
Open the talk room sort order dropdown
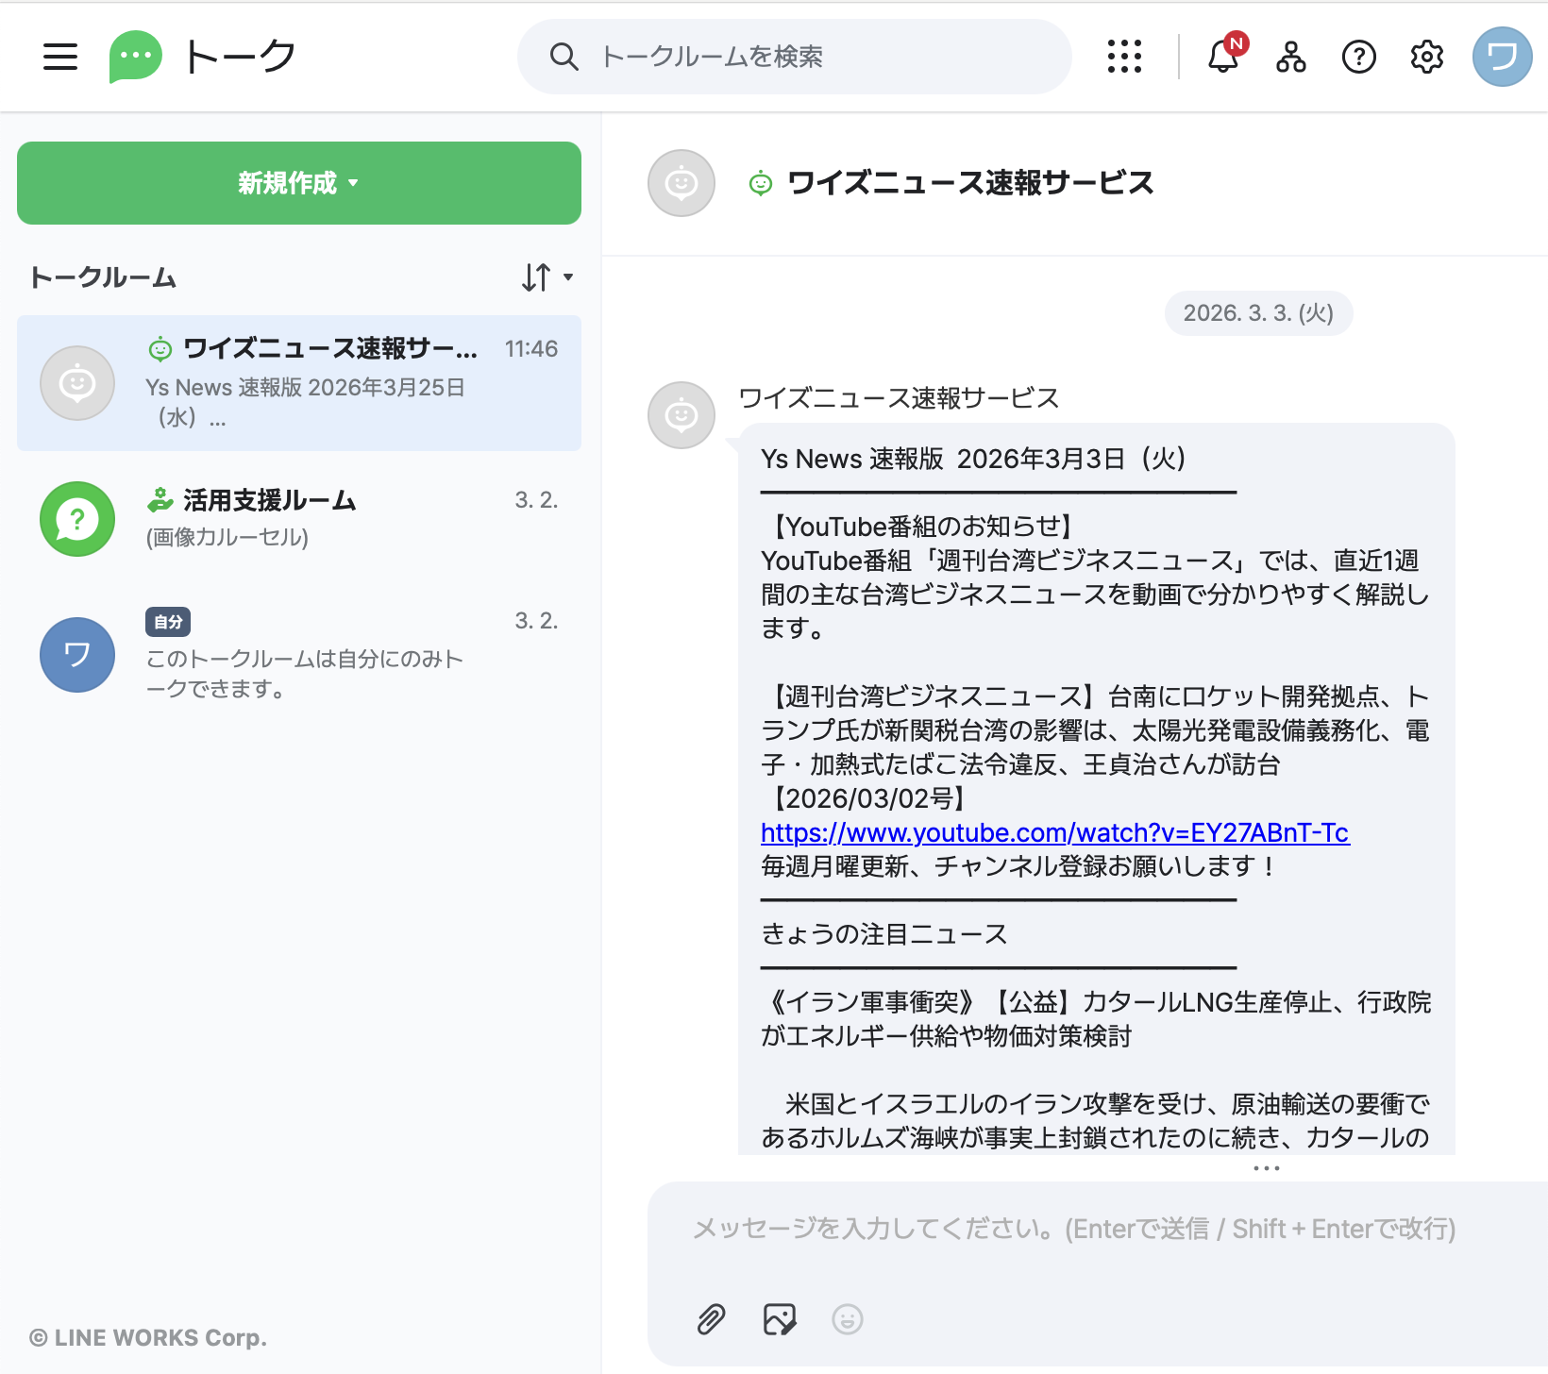coord(547,277)
